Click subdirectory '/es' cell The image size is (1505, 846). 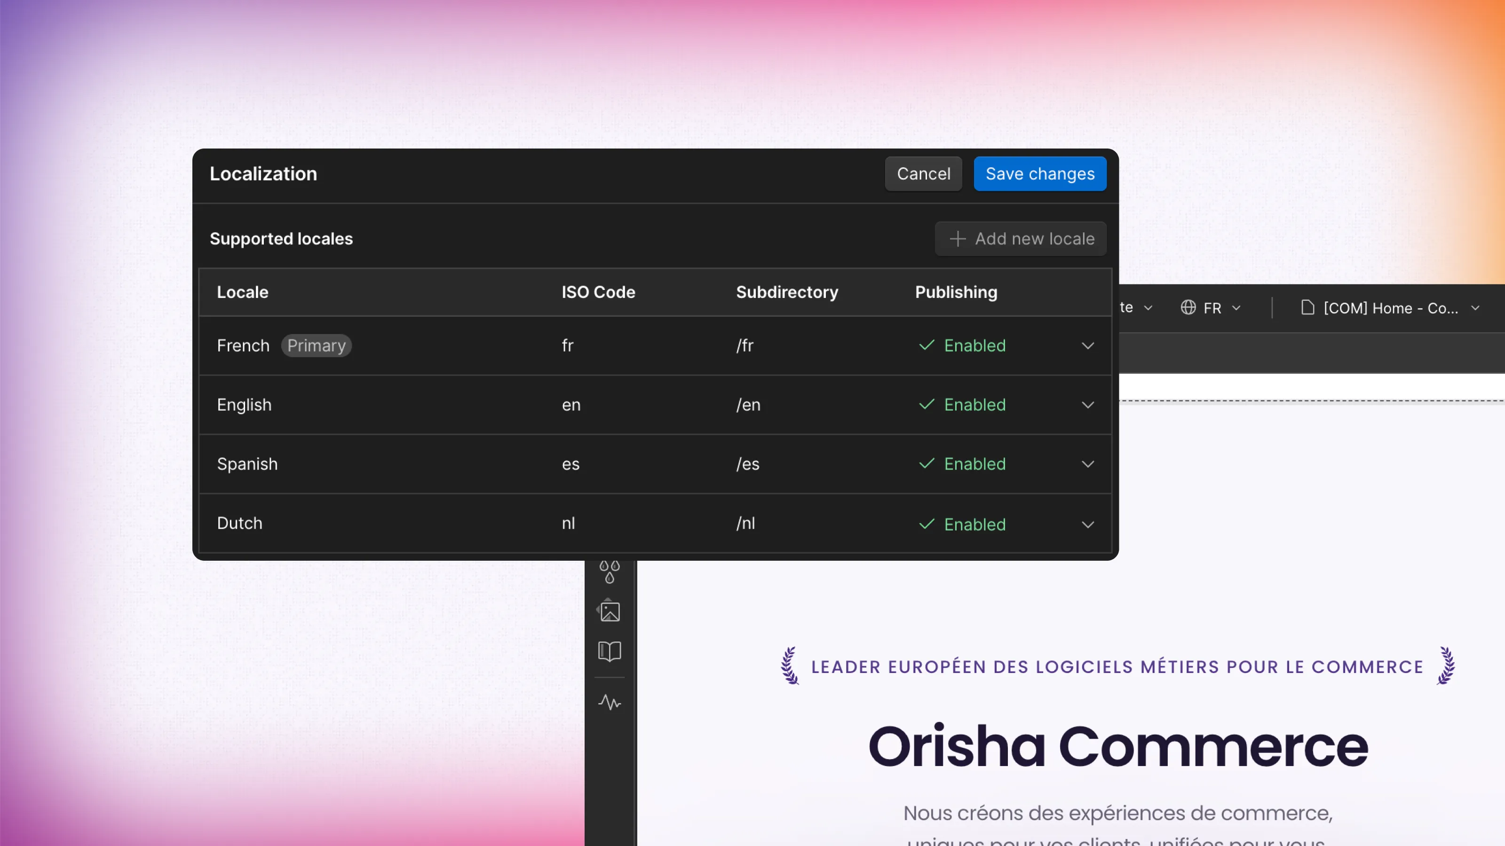tap(747, 464)
